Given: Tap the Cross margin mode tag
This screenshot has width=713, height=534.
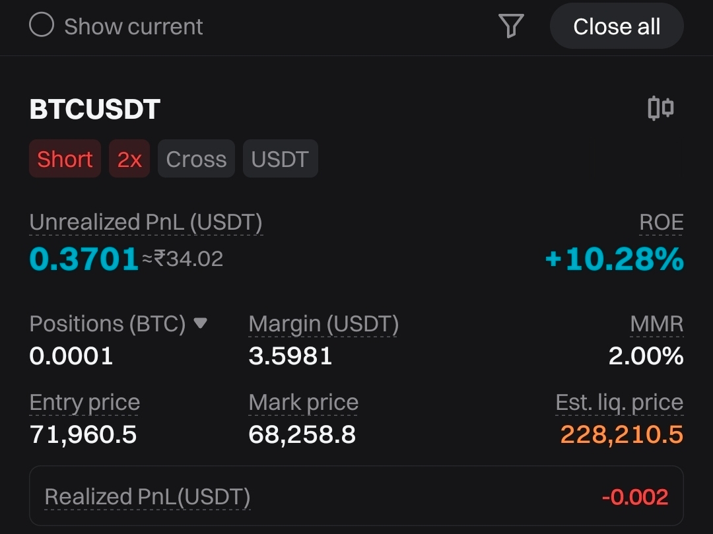Looking at the screenshot, I should point(196,159).
